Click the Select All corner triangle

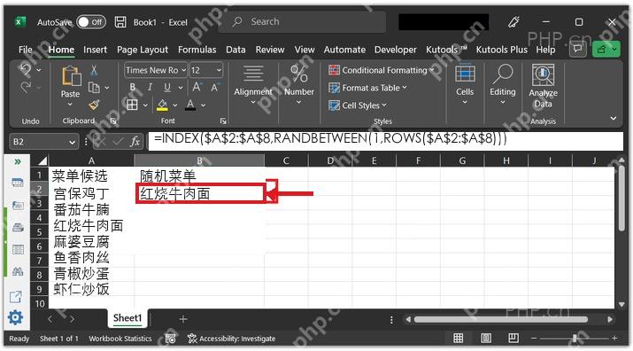[x=42, y=161]
